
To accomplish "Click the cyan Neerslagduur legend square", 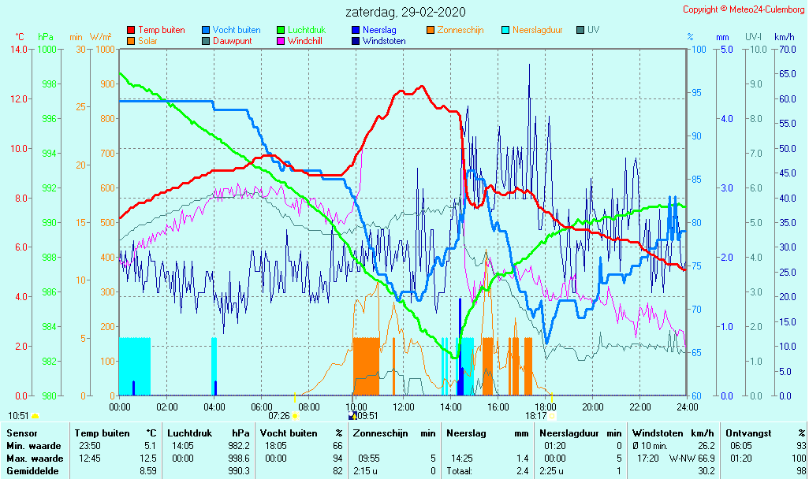I will tap(505, 30).
